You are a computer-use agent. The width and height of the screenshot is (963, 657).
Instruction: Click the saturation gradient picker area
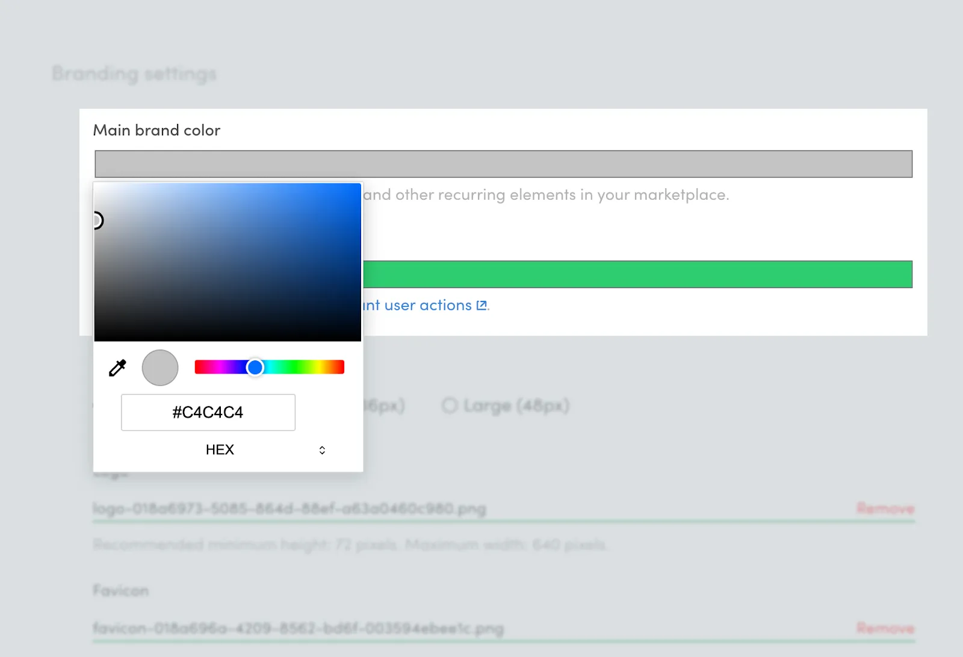(x=228, y=262)
